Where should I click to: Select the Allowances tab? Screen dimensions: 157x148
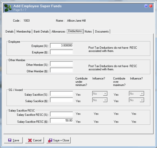tap(58, 32)
